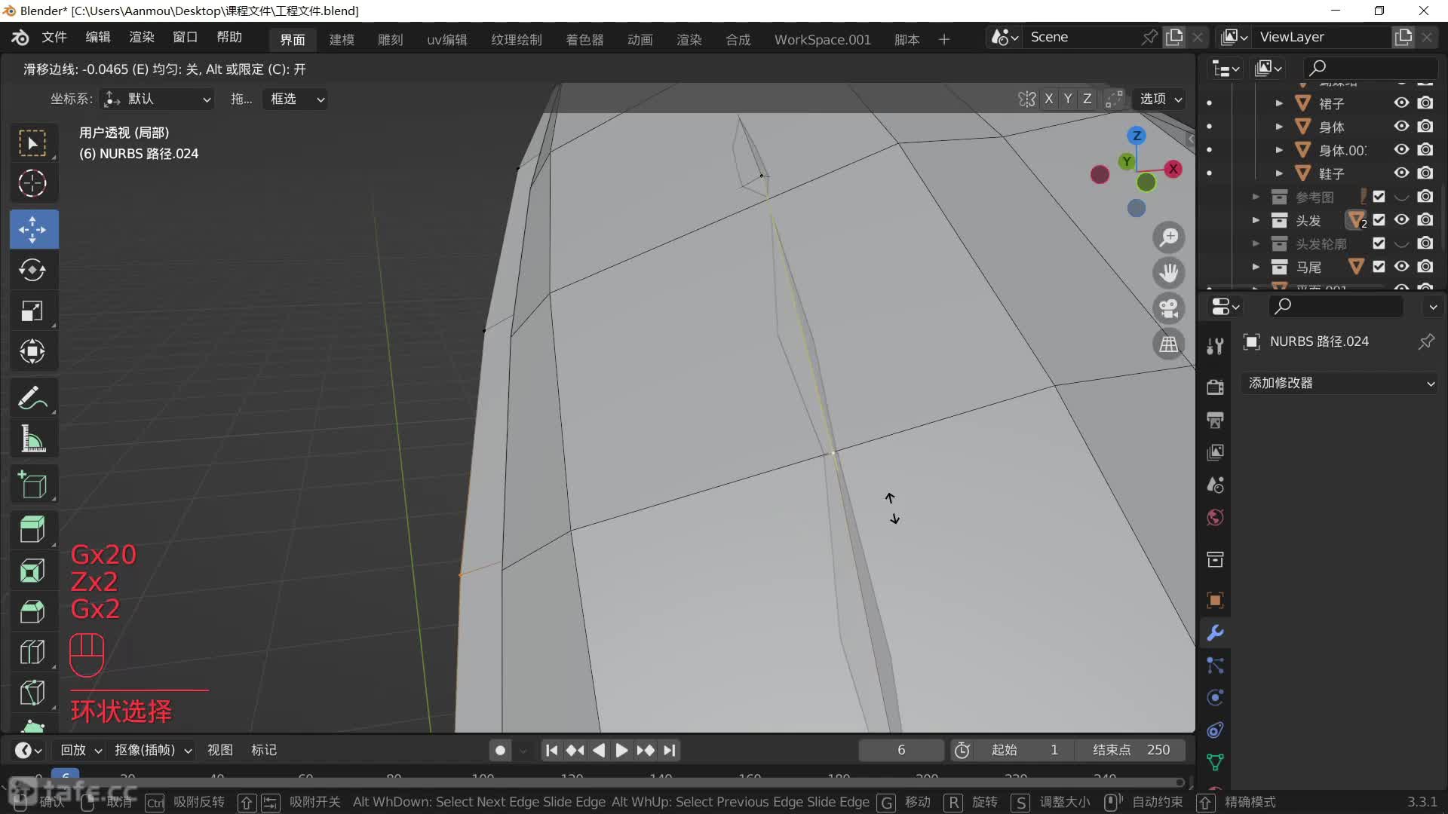This screenshot has width=1448, height=814.
Task: Switch to the uv编辑 workspace tab
Action: 447,39
